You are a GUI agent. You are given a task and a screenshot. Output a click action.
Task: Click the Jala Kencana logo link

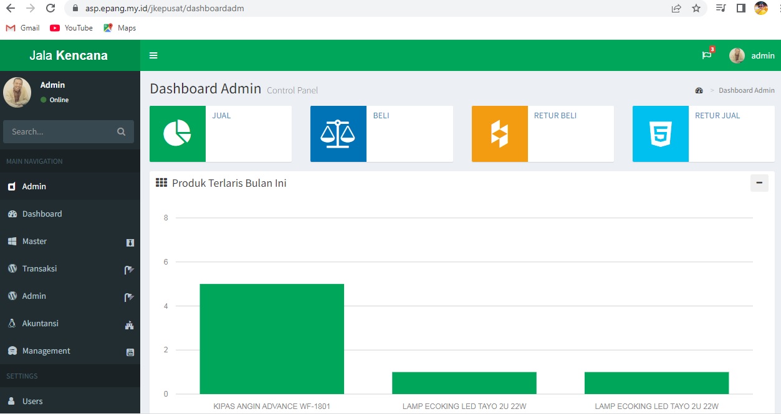click(x=69, y=55)
